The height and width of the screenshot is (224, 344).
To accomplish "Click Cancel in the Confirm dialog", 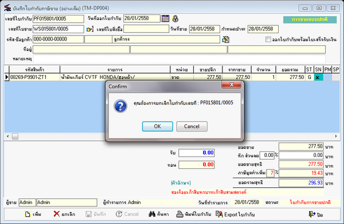I will (x=191, y=127).
